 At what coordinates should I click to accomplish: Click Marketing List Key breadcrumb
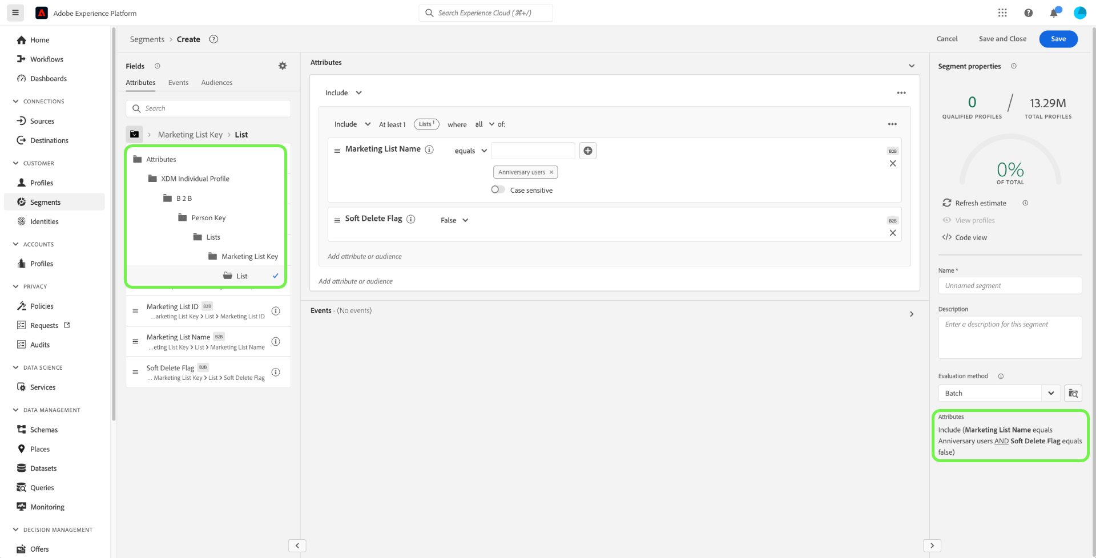[190, 135]
